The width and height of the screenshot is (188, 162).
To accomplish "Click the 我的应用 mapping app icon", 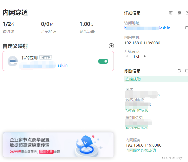I will 13,61.
